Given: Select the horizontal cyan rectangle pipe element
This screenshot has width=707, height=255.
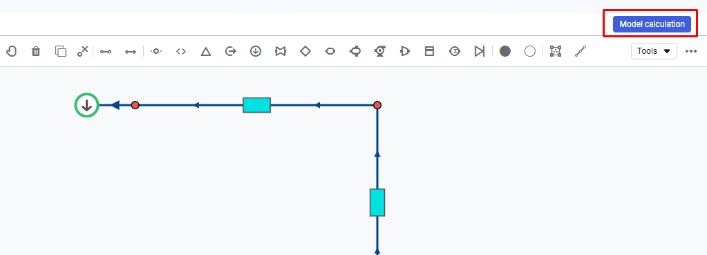Looking at the screenshot, I should (256, 105).
